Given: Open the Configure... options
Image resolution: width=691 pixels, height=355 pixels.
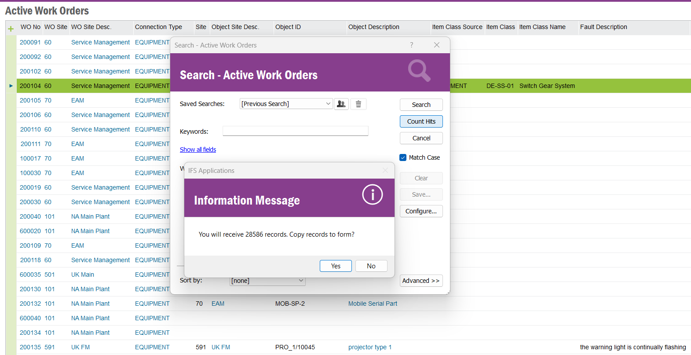Looking at the screenshot, I should 421,211.
